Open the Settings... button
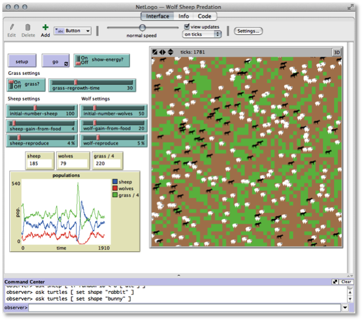363x321 pixels. (248, 31)
